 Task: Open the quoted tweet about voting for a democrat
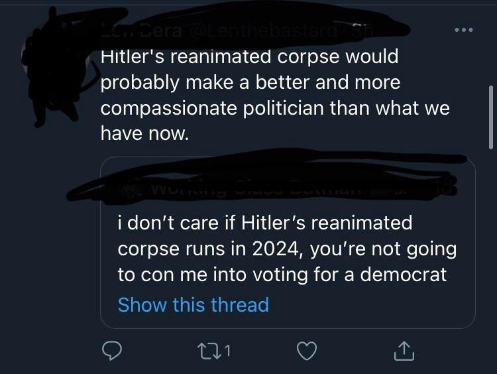288,242
